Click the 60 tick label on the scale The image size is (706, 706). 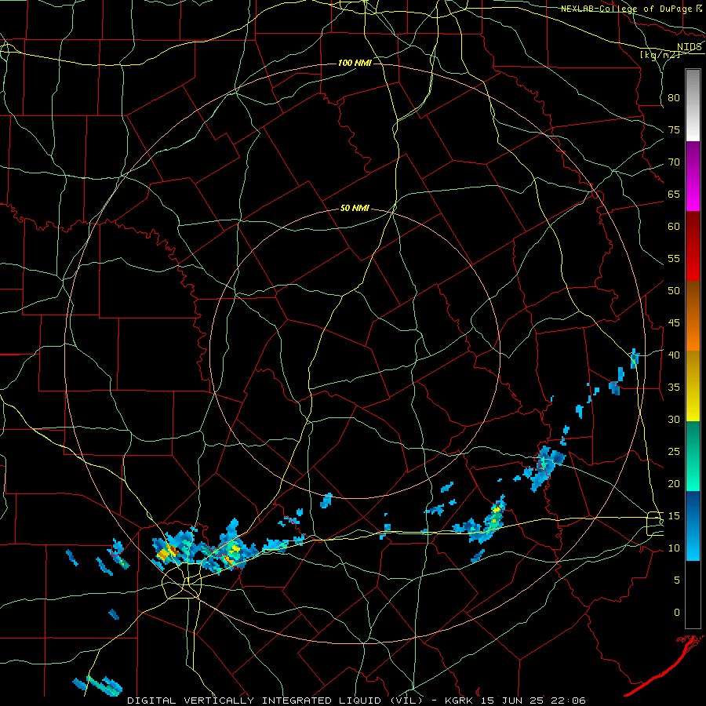tap(674, 227)
